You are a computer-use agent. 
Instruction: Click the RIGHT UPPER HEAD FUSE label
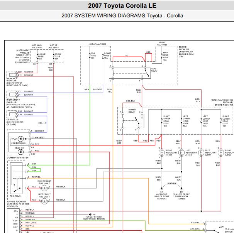(167, 121)
